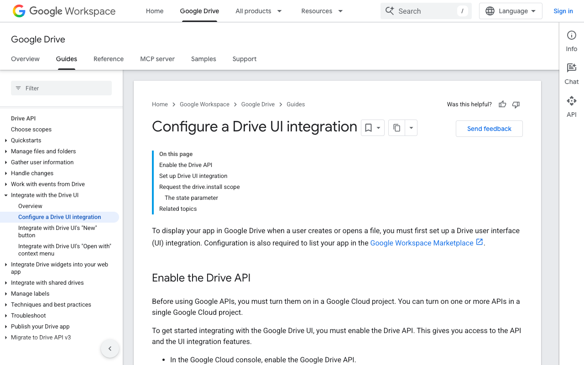Expand Integrate Drive widgets into your web app
Image resolution: width=584 pixels, height=365 pixels.
(x=6, y=265)
